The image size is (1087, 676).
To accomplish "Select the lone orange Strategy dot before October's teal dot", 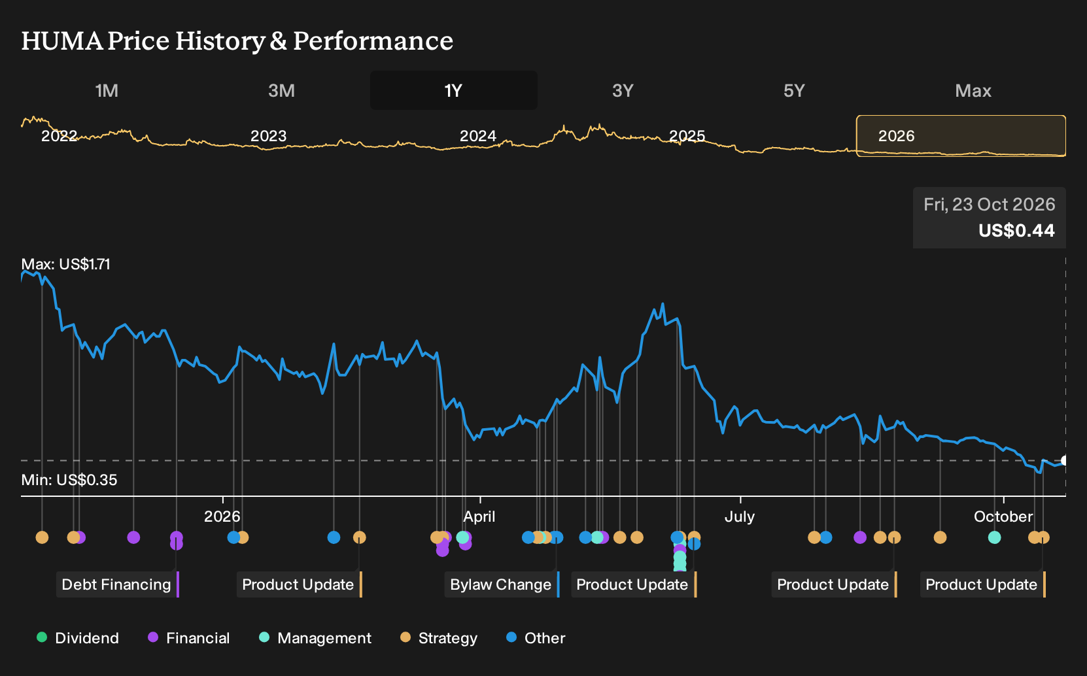I will click(940, 537).
